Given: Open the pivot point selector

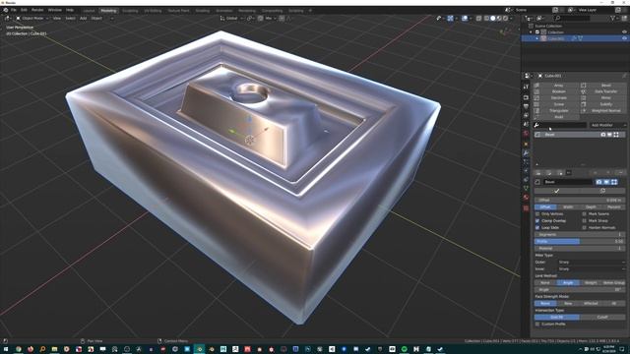Looking at the screenshot, I should pyautogui.click(x=250, y=18).
